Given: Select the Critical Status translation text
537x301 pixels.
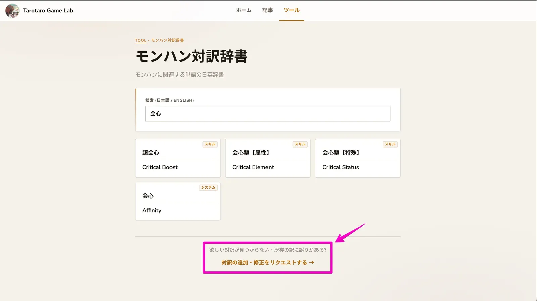Looking at the screenshot, I should click(x=341, y=167).
